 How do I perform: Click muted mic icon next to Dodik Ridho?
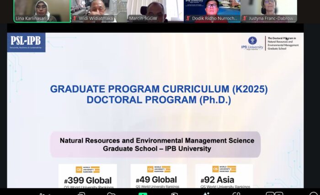tap(188, 19)
